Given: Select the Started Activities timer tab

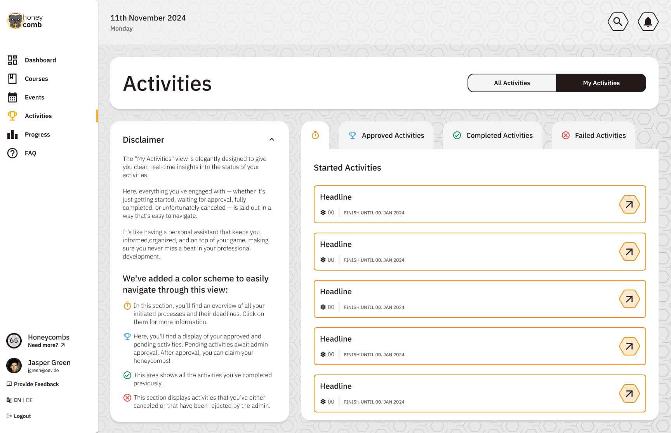Looking at the screenshot, I should click(315, 135).
